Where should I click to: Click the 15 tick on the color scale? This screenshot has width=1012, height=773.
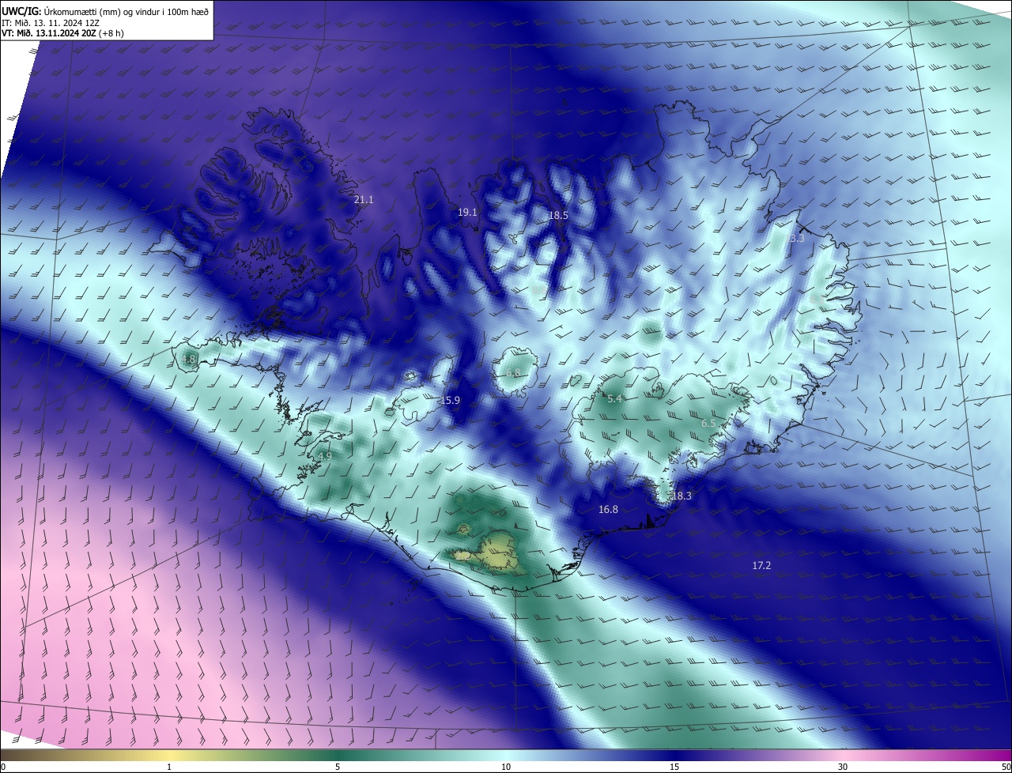point(674,767)
